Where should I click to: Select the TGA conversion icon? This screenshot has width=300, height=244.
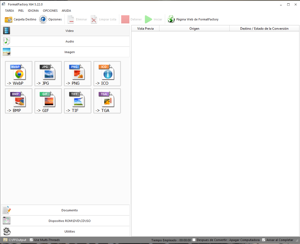coord(107,101)
